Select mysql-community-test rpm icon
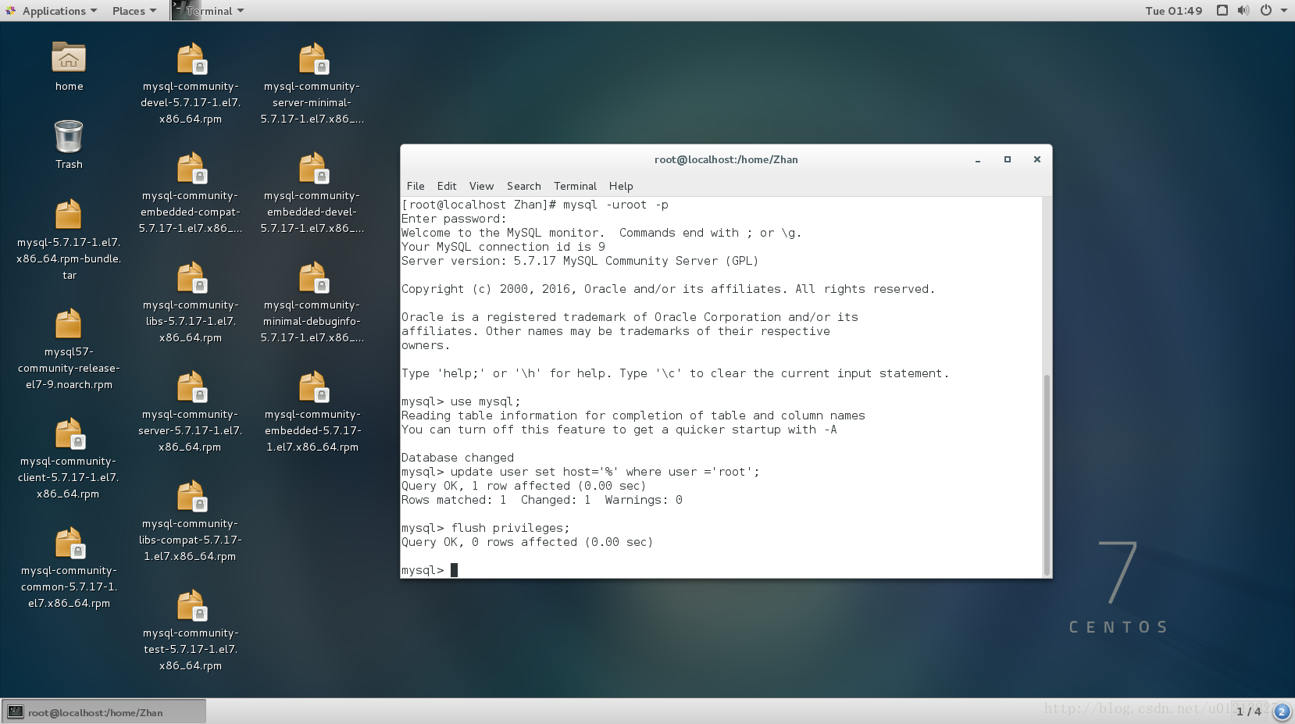Screen dimensions: 1295x724 (x=191, y=605)
